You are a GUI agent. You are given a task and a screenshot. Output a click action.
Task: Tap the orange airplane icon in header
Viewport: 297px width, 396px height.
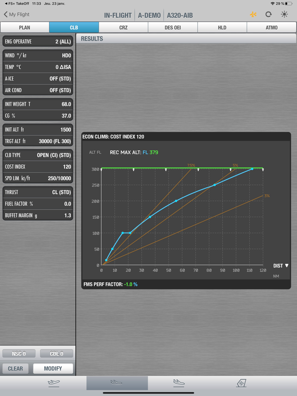(x=253, y=14)
